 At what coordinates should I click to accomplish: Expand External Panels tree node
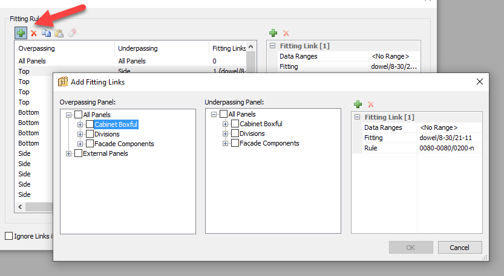pos(69,153)
